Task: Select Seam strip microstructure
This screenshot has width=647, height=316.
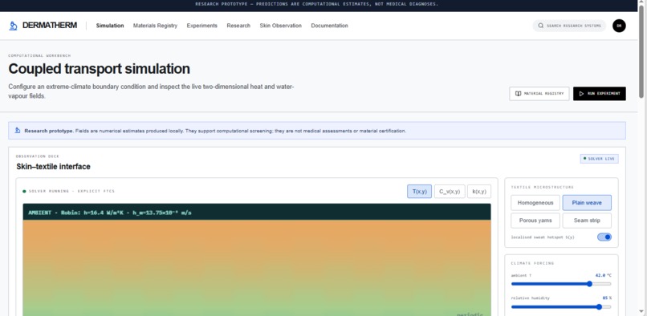Action: tap(587, 221)
